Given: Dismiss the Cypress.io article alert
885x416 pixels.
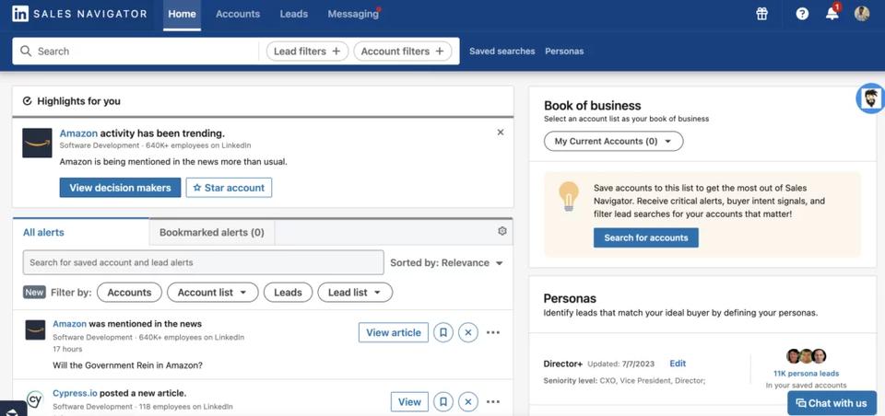Looking at the screenshot, I should coord(468,402).
